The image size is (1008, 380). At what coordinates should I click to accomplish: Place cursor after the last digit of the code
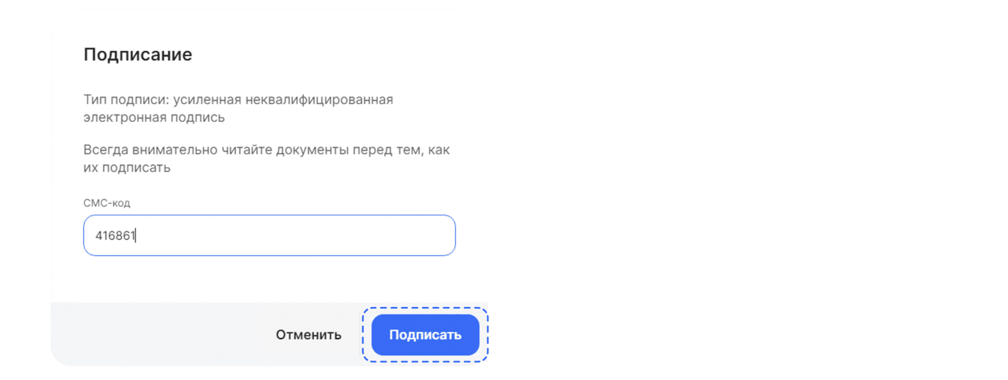[136, 236]
